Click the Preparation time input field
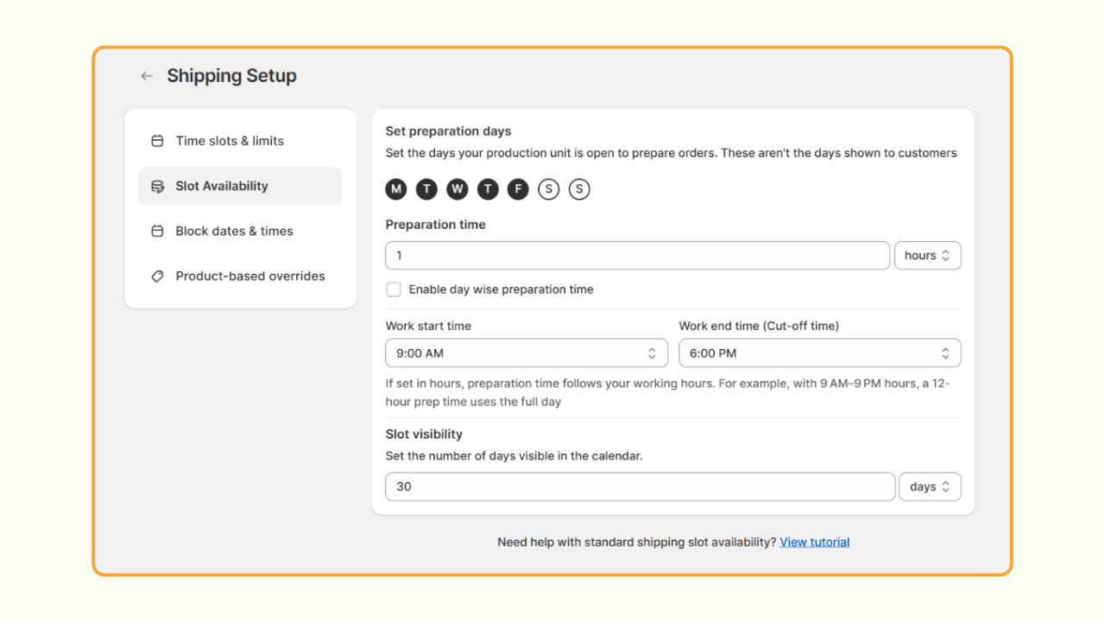The width and height of the screenshot is (1105, 622). 638,256
